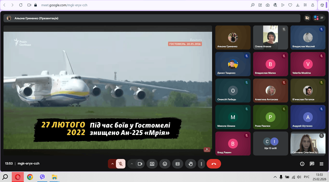Click the address bar with meet.google.com URL
This screenshot has height=182, width=329.
(x=125, y=5)
